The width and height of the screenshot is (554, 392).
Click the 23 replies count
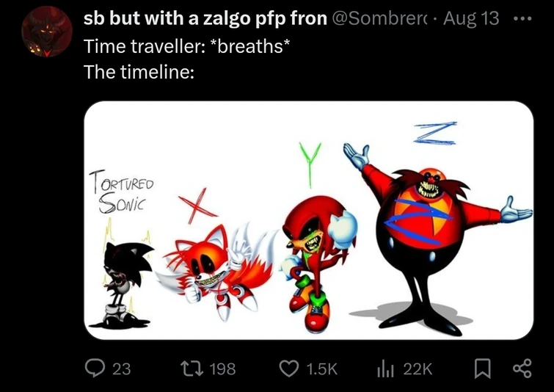122,369
